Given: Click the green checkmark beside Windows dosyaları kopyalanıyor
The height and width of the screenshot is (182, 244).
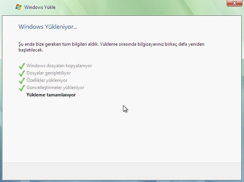Looking at the screenshot, I should 22,66.
